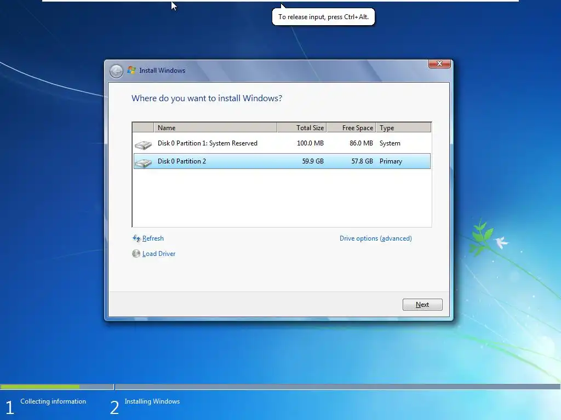Viewport: 561px width, 420px height.
Task: Sort by the Total Size column header
Action: click(302, 127)
